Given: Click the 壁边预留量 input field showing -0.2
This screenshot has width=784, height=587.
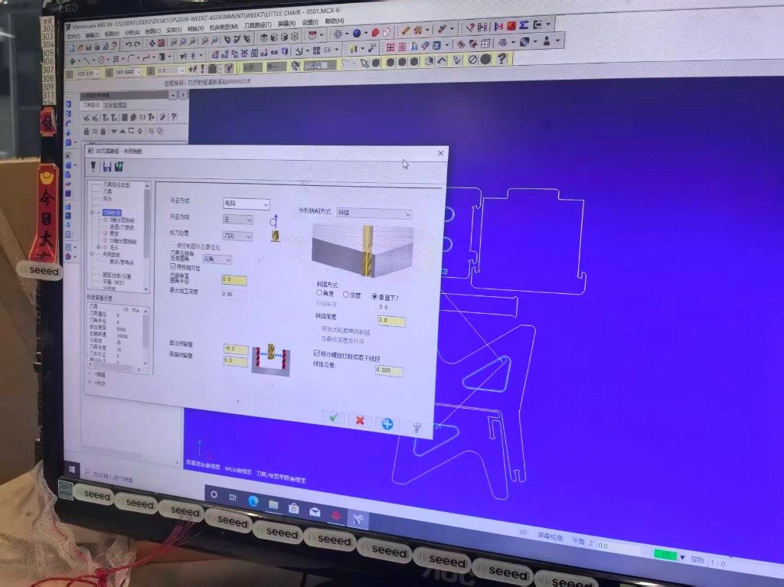Looking at the screenshot, I should (x=235, y=349).
